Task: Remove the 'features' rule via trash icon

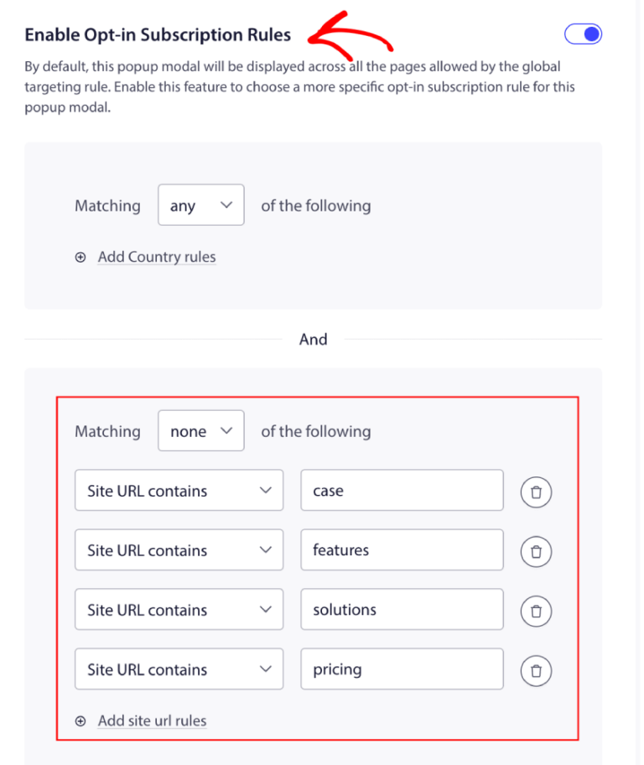Action: click(x=536, y=551)
